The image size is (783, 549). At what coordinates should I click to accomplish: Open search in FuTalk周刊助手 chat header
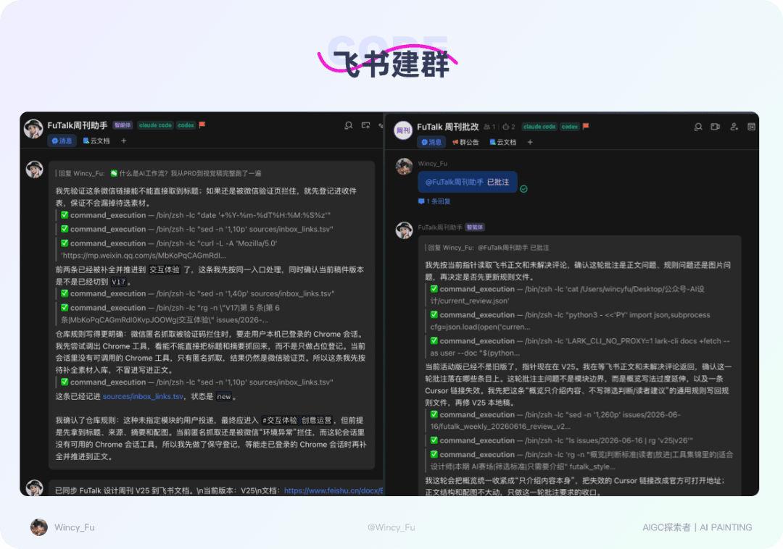tap(349, 125)
